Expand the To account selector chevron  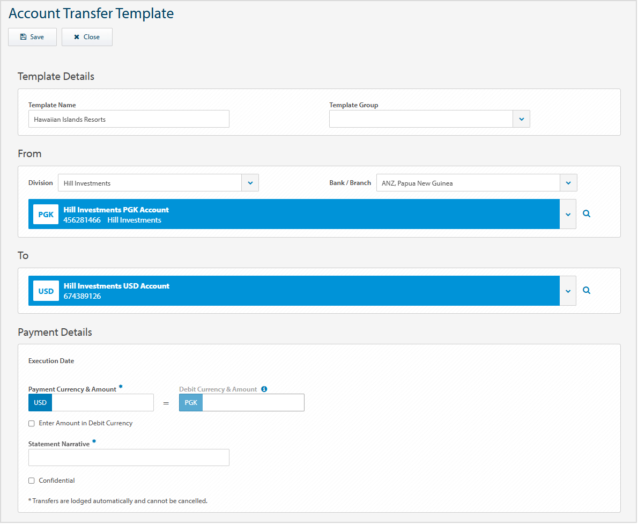coord(568,290)
